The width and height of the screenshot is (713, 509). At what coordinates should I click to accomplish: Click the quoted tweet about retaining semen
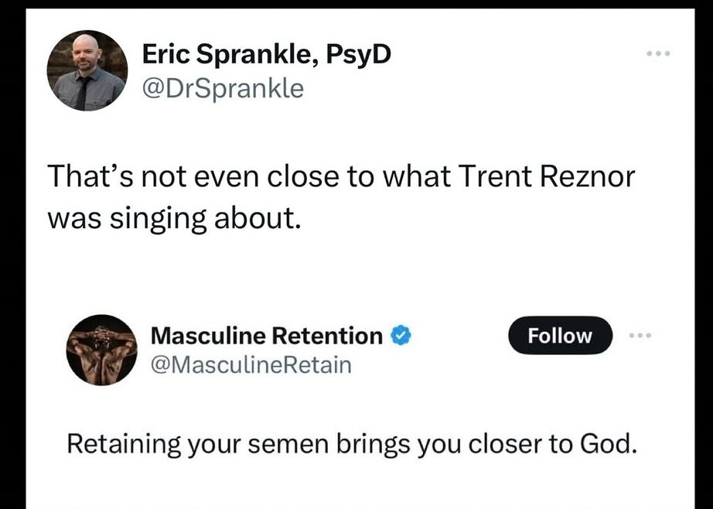click(x=352, y=444)
